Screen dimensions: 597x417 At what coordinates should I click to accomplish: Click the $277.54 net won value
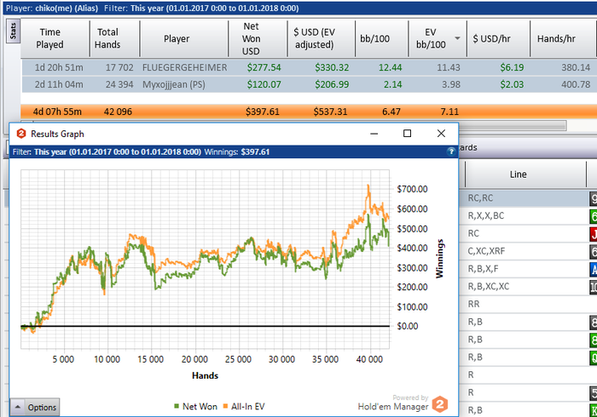click(264, 67)
